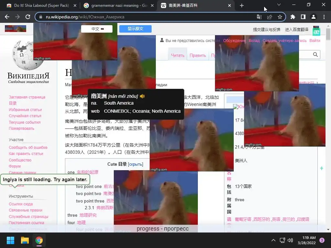Open a new tab with the plus button
Image resolution: width=331 pixels, height=248 pixels.
click(242, 5)
